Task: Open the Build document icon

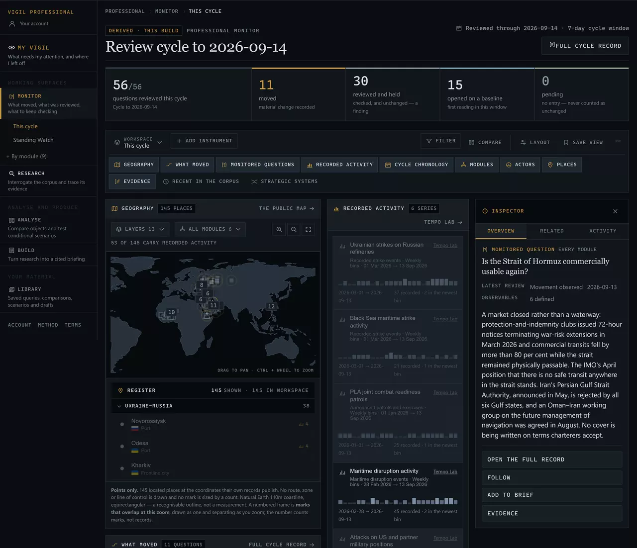Action: tap(11, 251)
